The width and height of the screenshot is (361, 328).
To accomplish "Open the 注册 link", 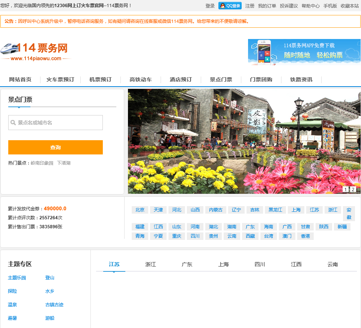I will pos(250,6).
